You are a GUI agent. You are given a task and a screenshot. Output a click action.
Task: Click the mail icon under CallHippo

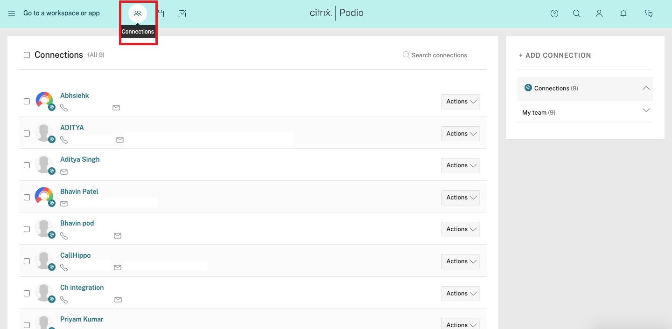[x=118, y=267]
